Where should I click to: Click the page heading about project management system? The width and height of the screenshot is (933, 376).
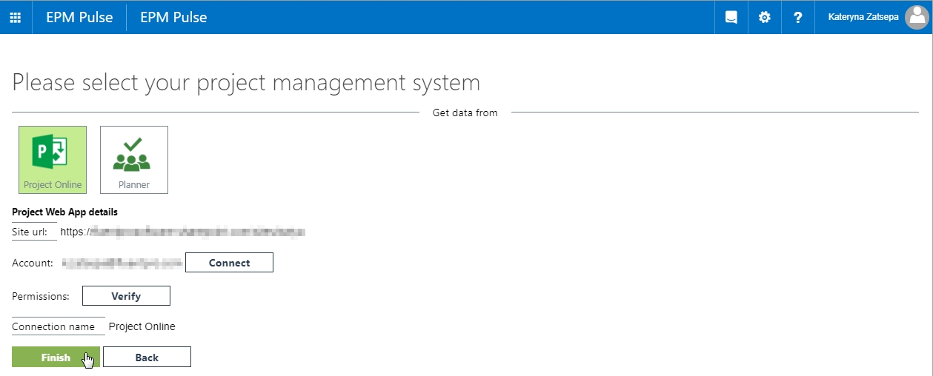tap(246, 82)
